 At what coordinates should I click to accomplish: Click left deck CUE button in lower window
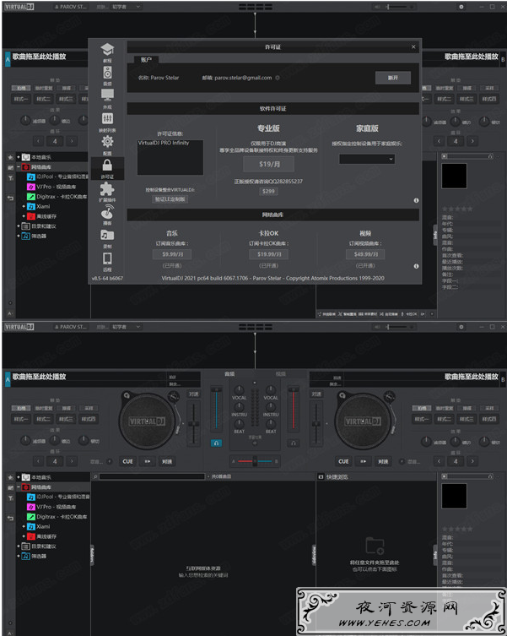pos(127,462)
